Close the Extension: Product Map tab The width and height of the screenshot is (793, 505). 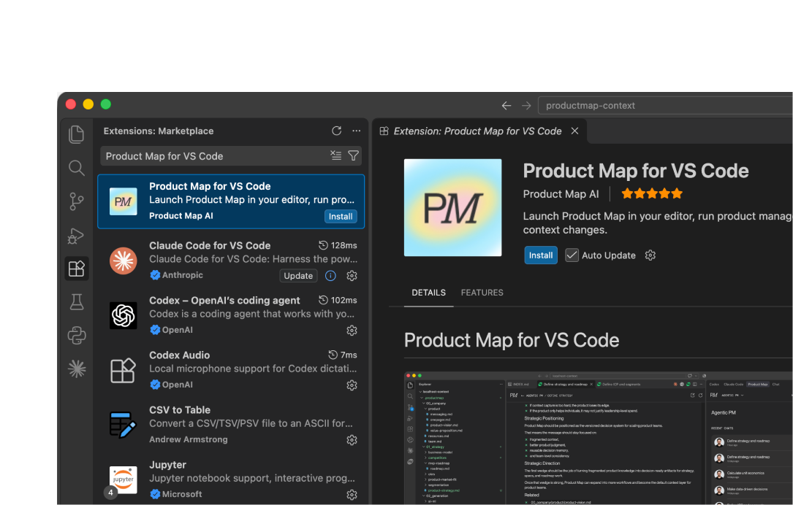click(x=574, y=131)
